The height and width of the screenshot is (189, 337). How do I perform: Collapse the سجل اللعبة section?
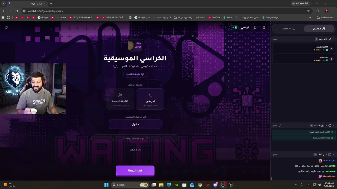tap(334, 125)
